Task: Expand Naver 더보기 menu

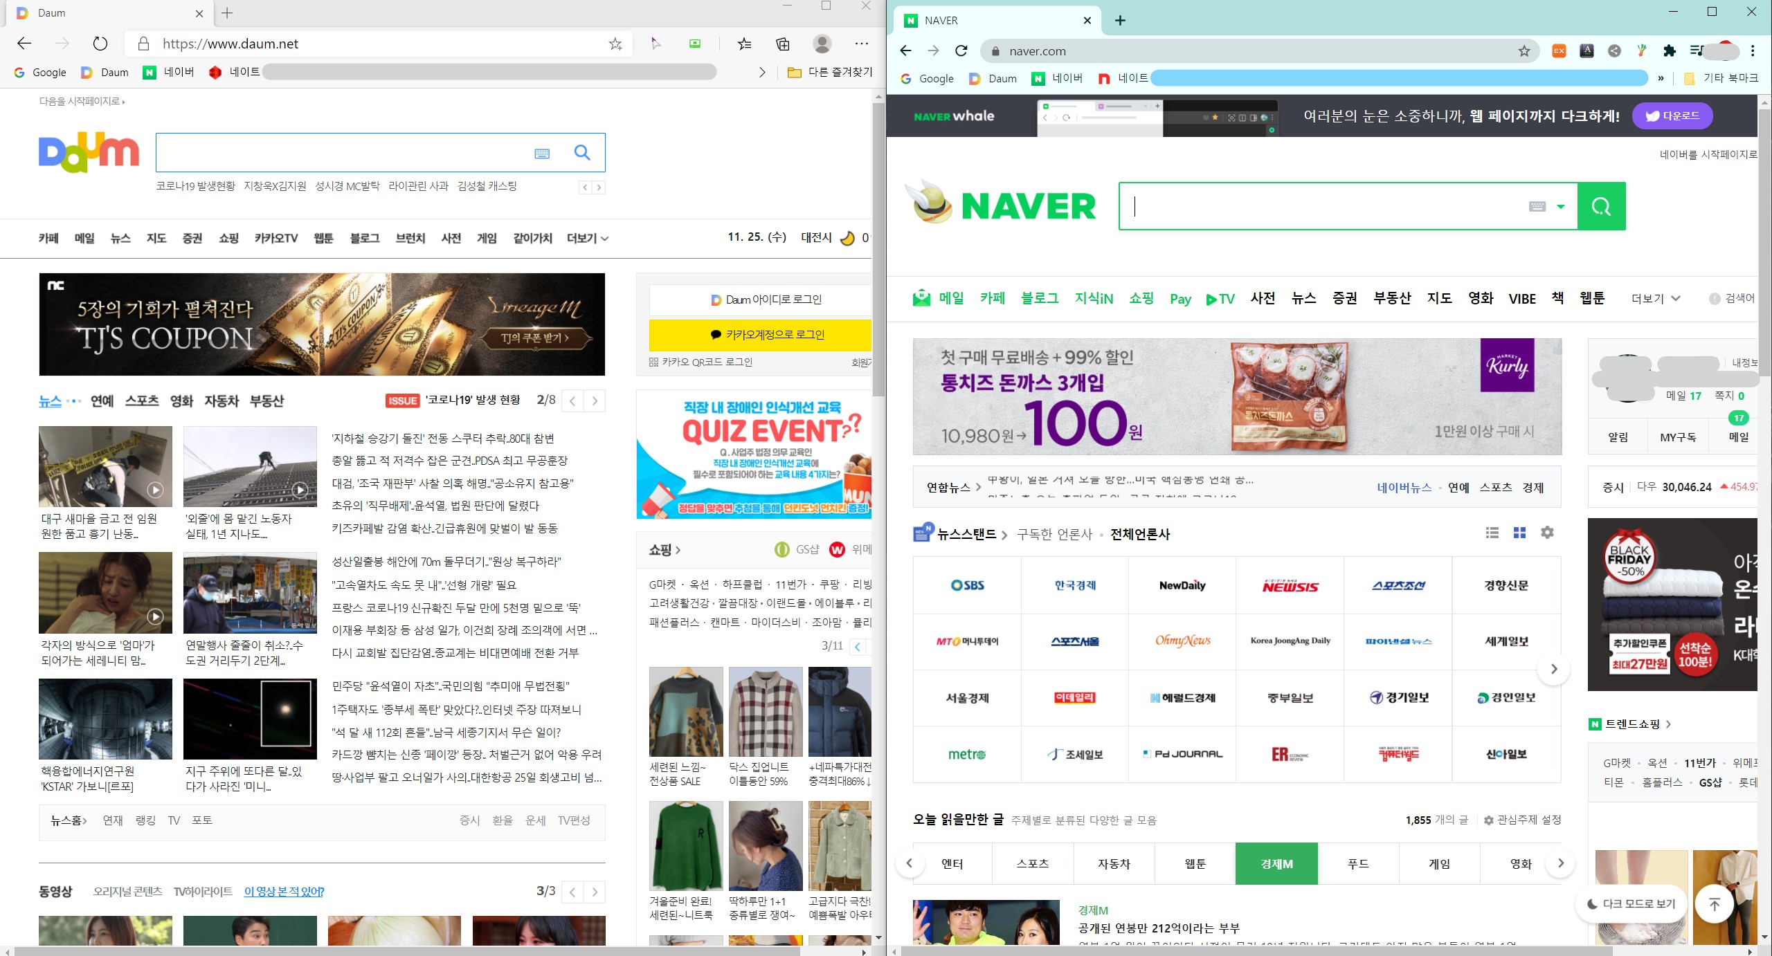Action: (x=1656, y=299)
